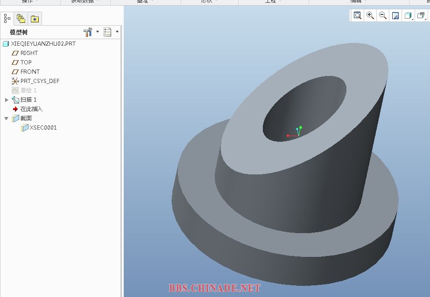Click the coordinate system triad inside the hole
The width and height of the screenshot is (430, 297).
tap(296, 132)
